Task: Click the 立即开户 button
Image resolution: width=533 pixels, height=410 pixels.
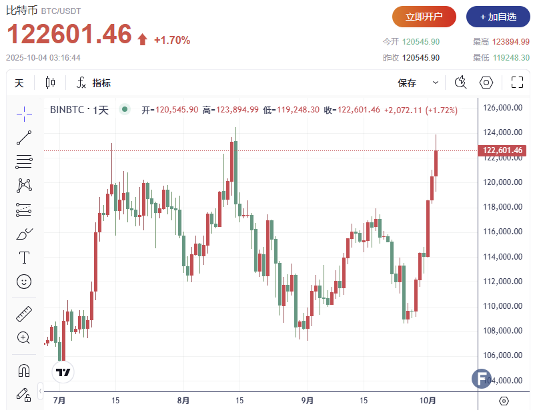Action: tap(424, 17)
